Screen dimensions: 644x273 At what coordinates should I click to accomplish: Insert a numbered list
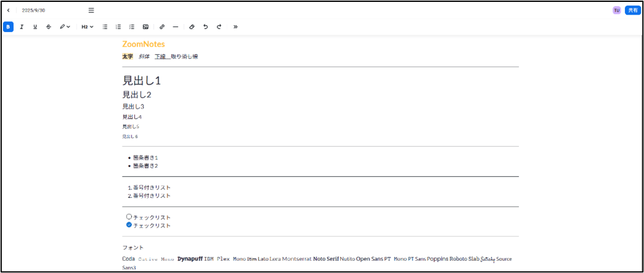click(118, 26)
